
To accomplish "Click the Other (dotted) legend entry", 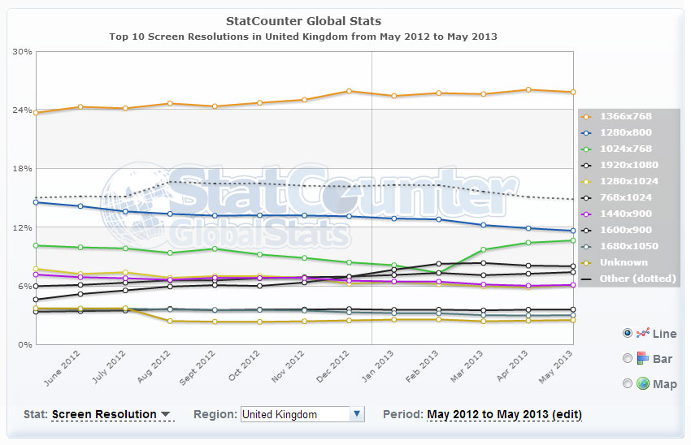I will coord(628,279).
